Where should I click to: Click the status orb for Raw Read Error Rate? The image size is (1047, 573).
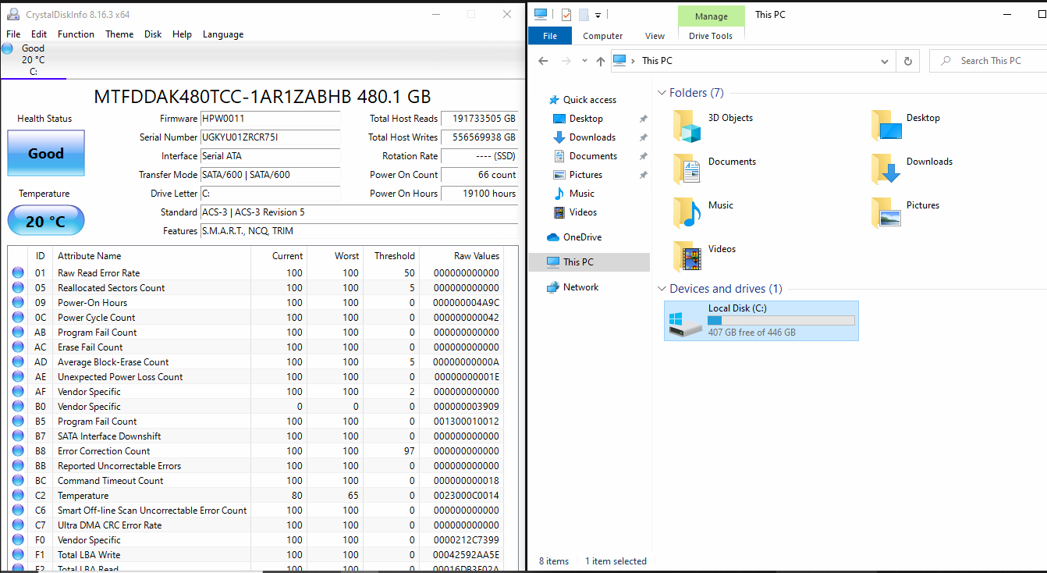[18, 273]
